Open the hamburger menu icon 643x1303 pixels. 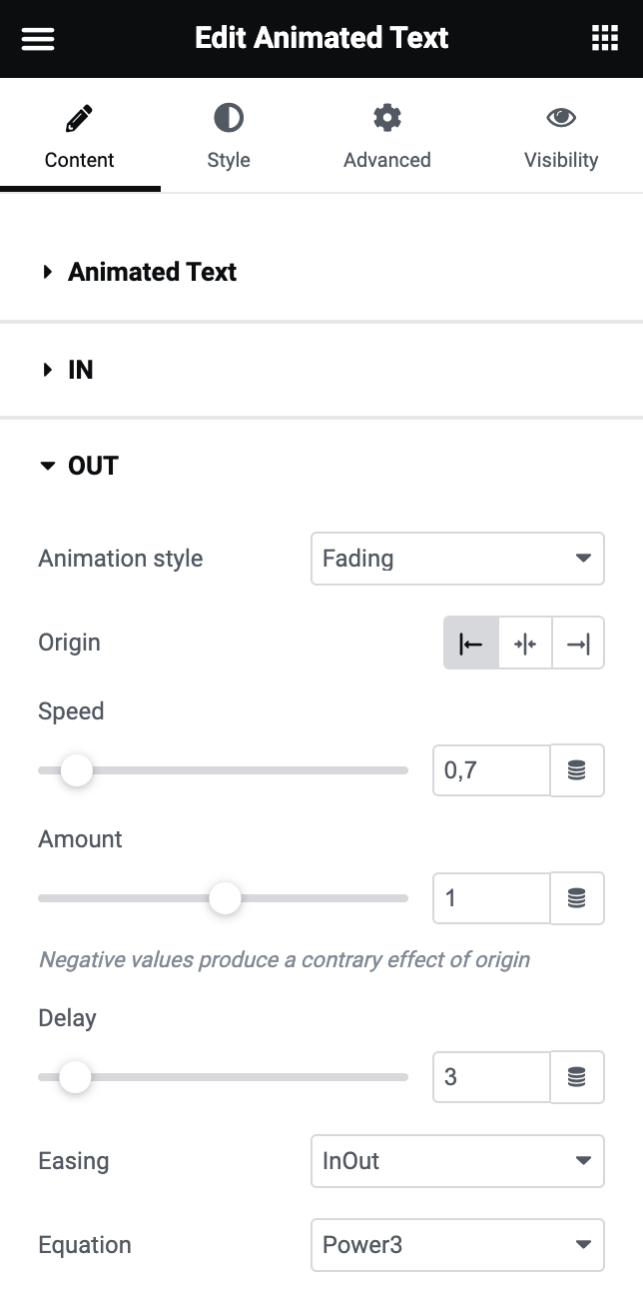(x=38, y=39)
